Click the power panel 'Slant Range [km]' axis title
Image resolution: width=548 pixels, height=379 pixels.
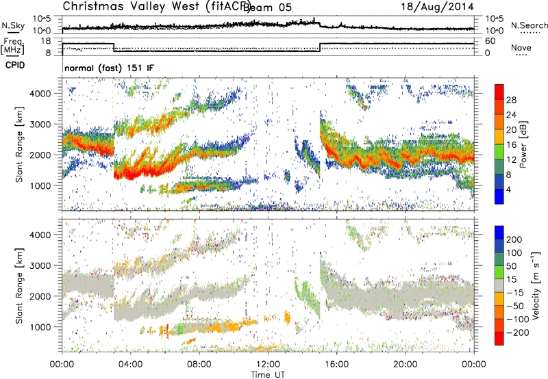coord(19,144)
